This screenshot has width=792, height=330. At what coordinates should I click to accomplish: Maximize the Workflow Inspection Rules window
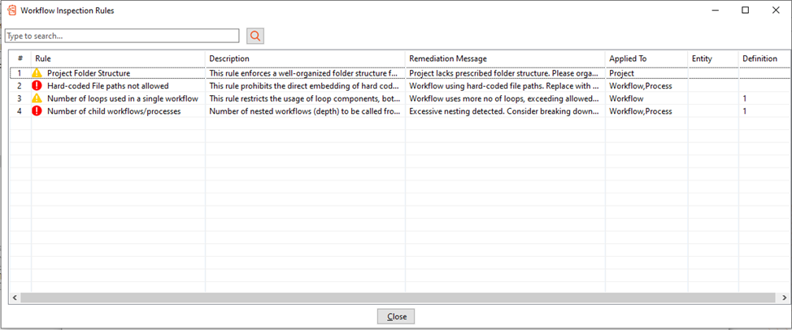[x=745, y=11]
